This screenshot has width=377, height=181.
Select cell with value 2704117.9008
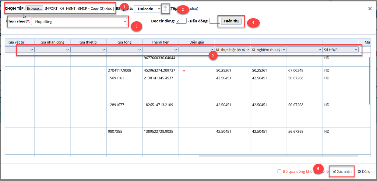coord(120,70)
